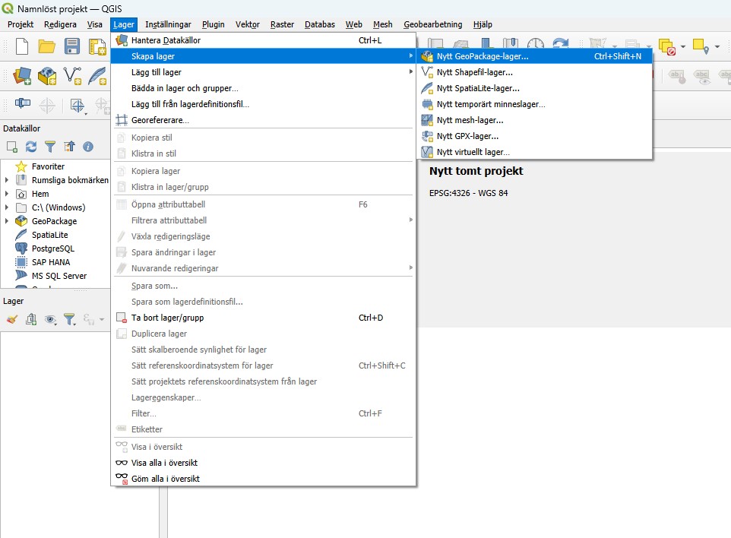The height and width of the screenshot is (538, 731).
Task: Click the Deselect Features toolbar icon
Action: coord(667,46)
